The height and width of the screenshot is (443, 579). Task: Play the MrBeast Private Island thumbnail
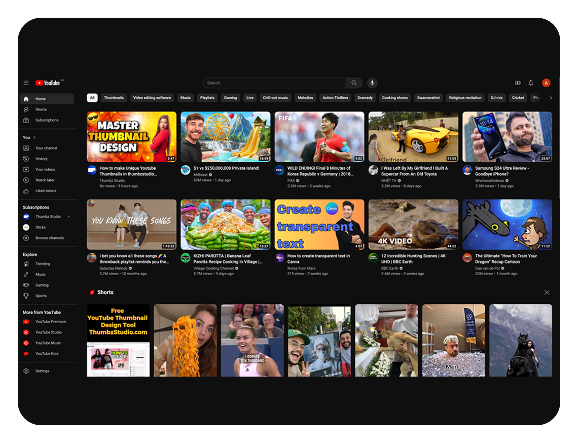pos(225,136)
